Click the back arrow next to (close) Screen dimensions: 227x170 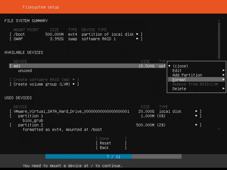click(169, 66)
